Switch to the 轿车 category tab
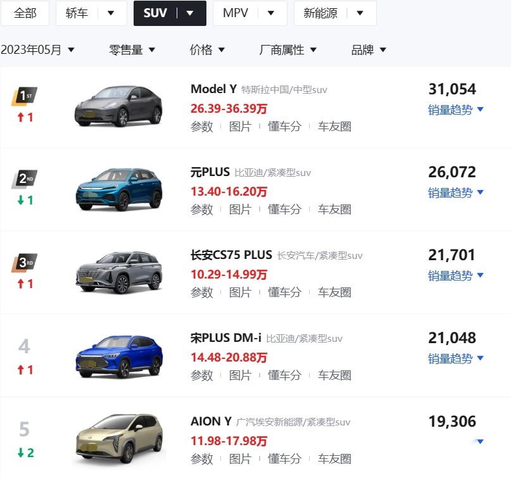The image size is (511, 478). coord(77,13)
